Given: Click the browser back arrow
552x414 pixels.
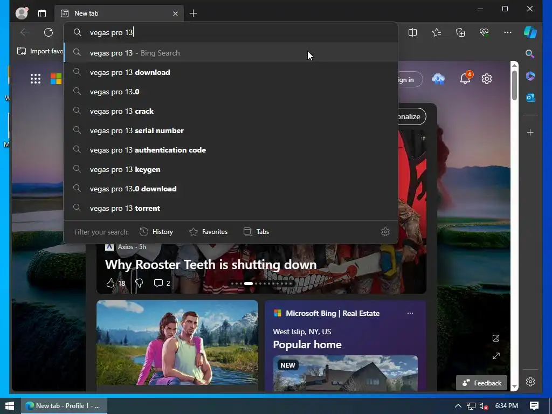Looking at the screenshot, I should click(25, 32).
